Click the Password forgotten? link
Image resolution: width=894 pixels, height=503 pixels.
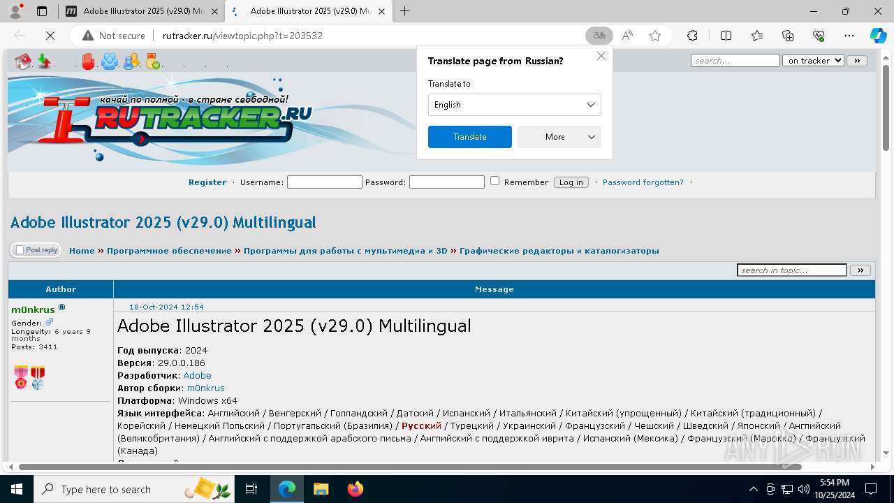643,182
